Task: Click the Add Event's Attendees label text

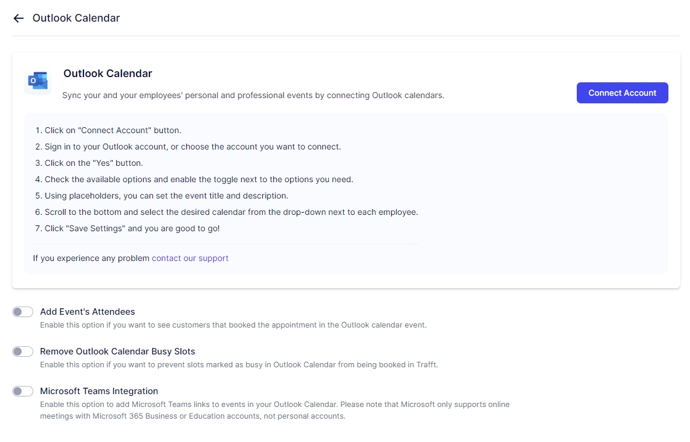Action: pyautogui.click(x=88, y=312)
